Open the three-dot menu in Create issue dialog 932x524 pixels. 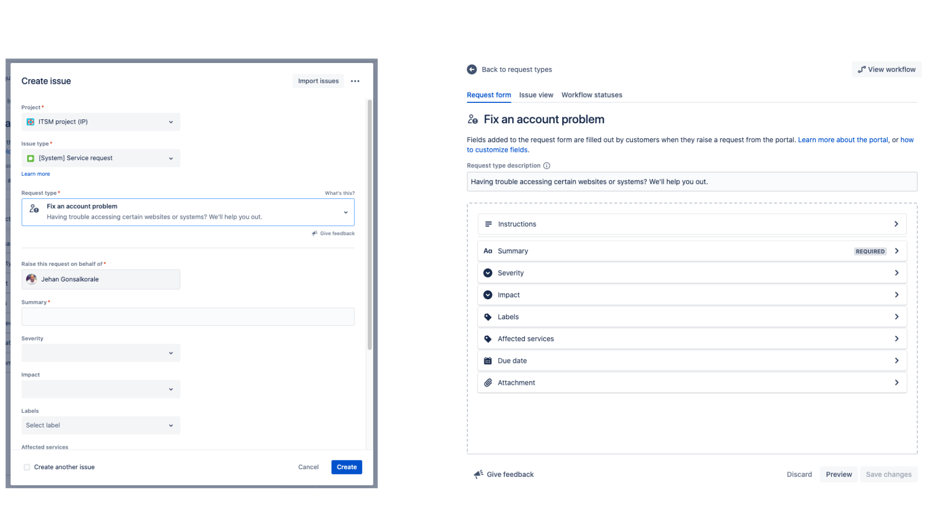[355, 81]
